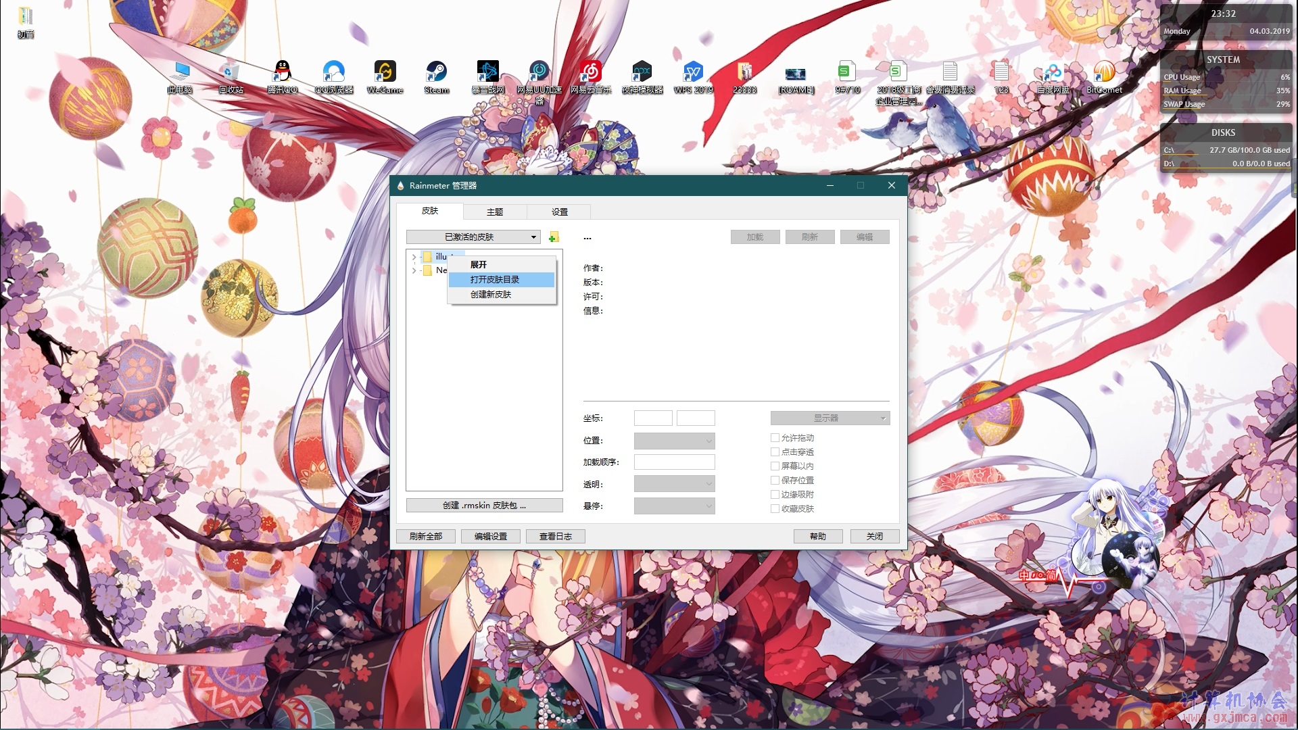Toggle the 点击穿透 checkbox

pyautogui.click(x=775, y=452)
